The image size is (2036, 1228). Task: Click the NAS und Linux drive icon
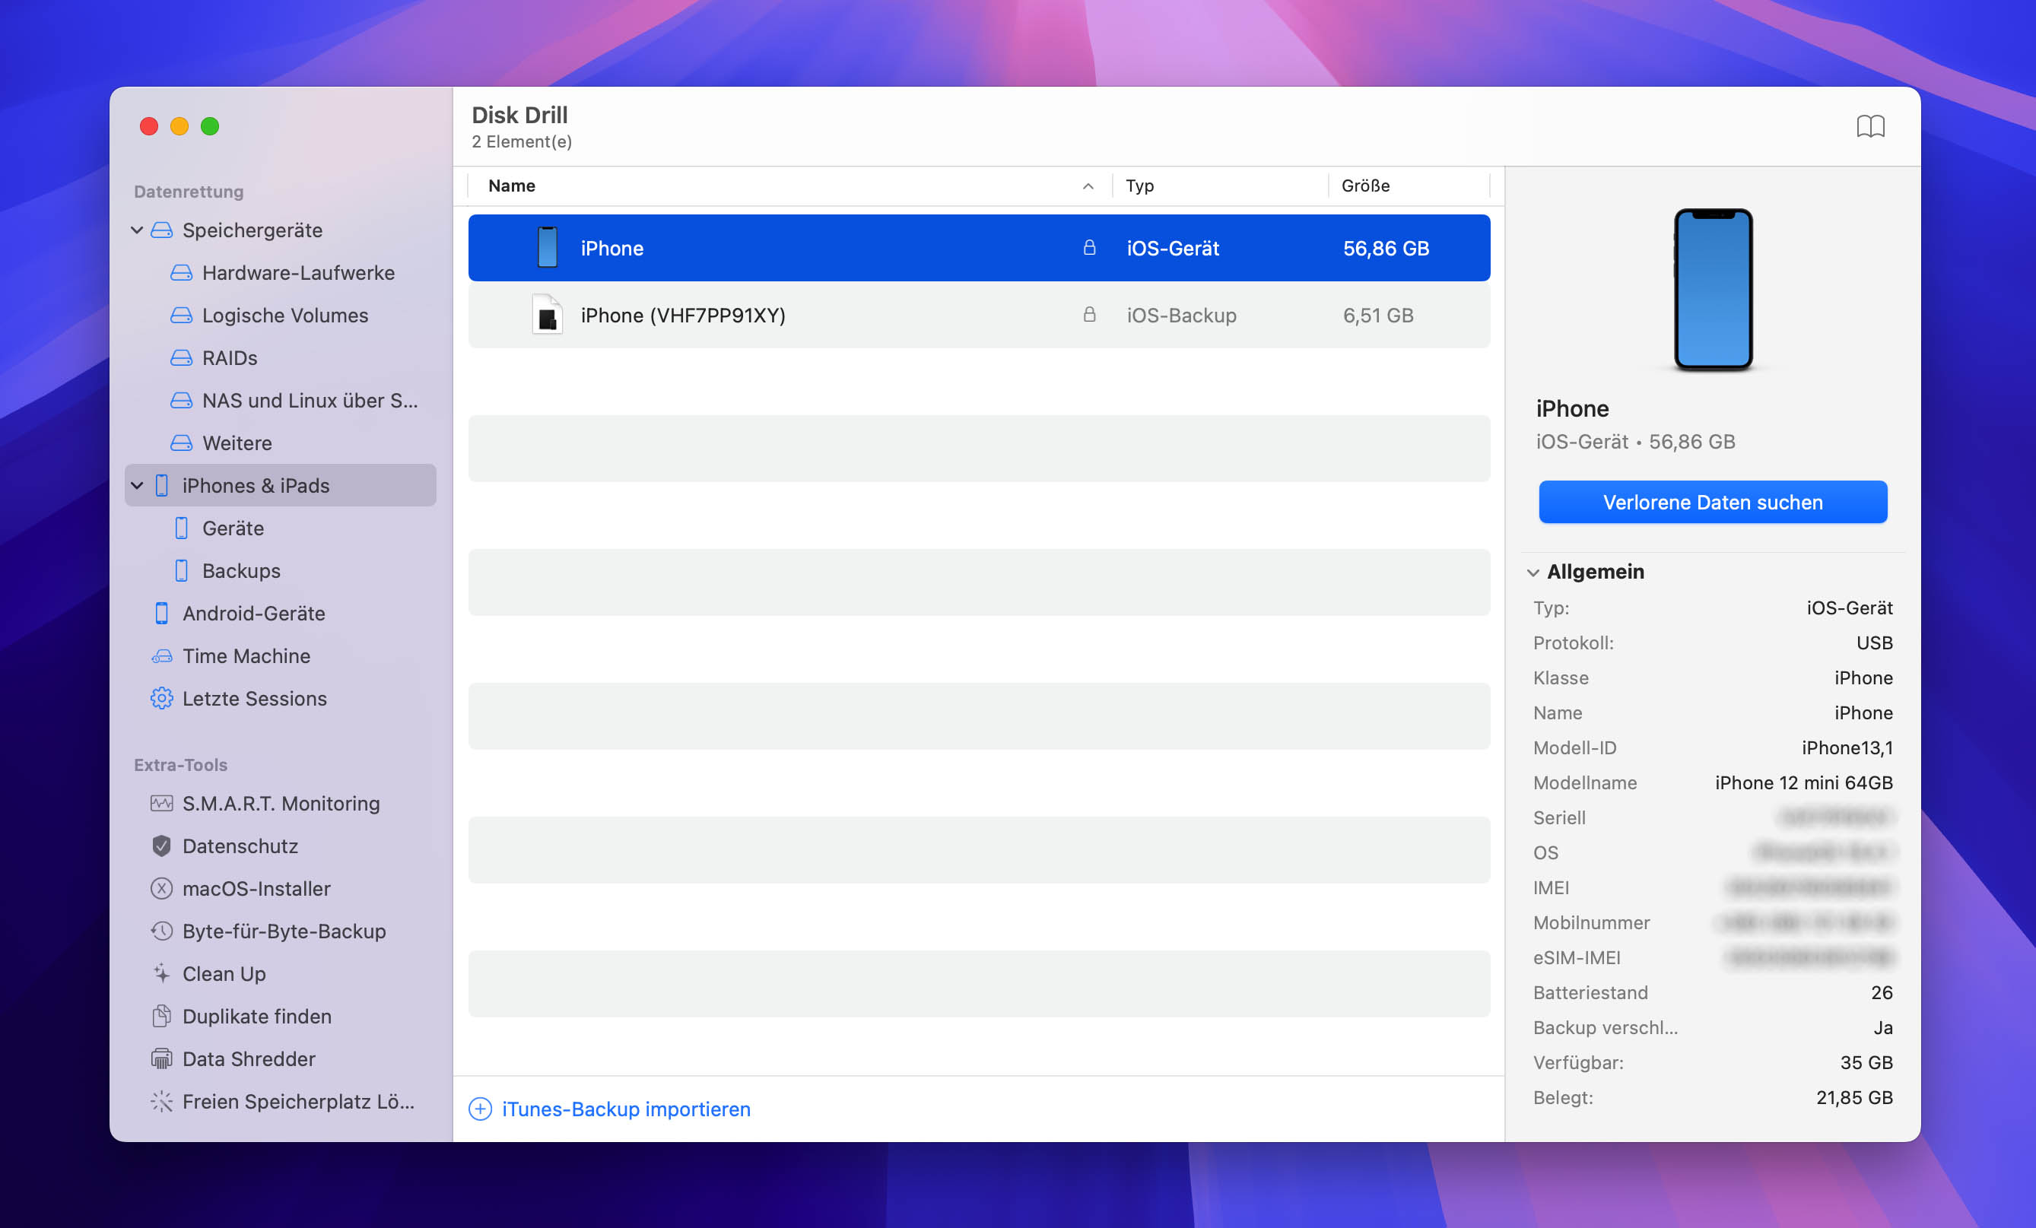(181, 401)
